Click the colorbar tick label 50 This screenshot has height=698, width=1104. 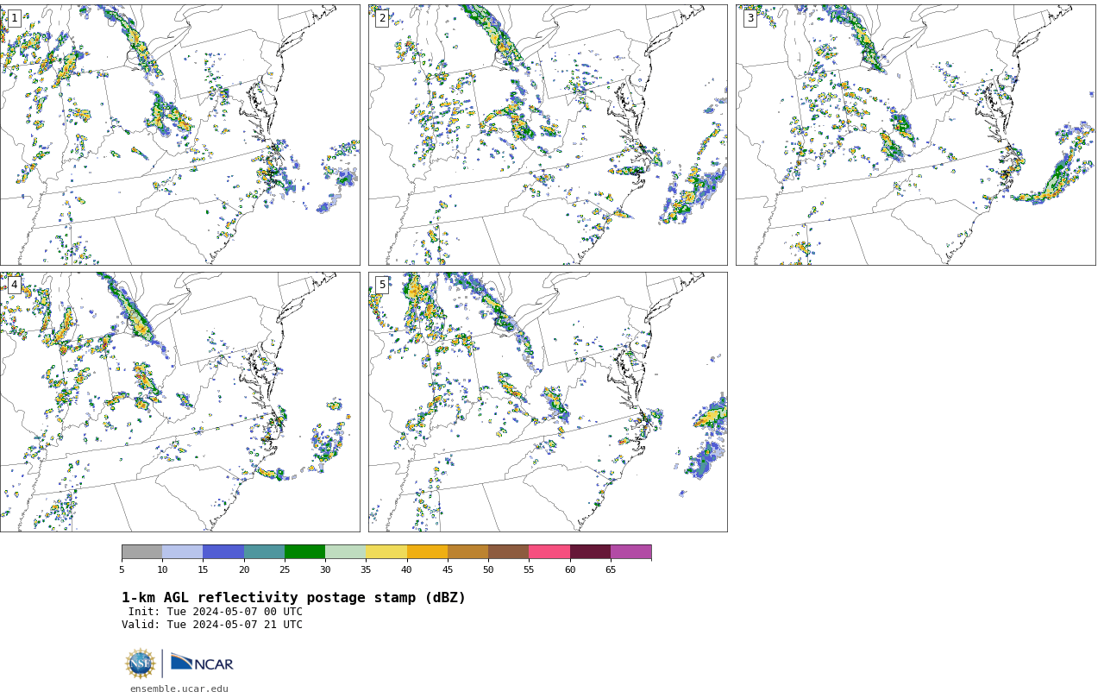[488, 569]
